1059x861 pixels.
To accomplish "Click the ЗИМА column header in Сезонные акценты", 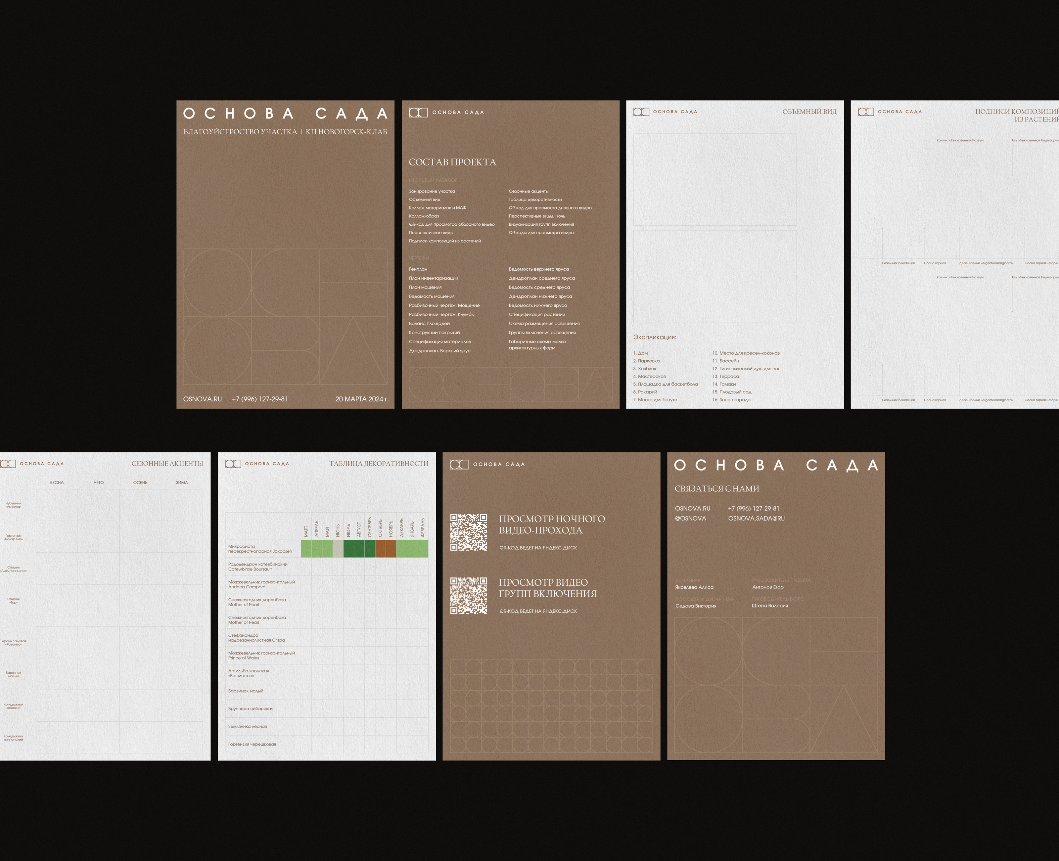I will pos(182,482).
